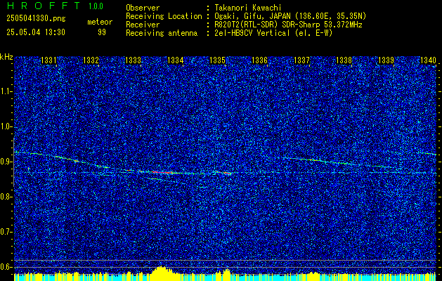Click the filename 2505041330.png
The image size is (442, 281).
click(36, 19)
